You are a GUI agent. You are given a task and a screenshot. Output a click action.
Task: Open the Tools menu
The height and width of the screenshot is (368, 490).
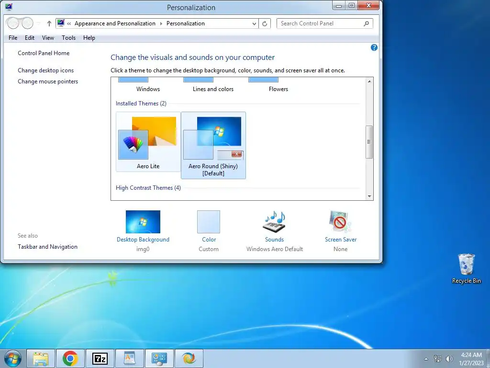click(x=68, y=38)
